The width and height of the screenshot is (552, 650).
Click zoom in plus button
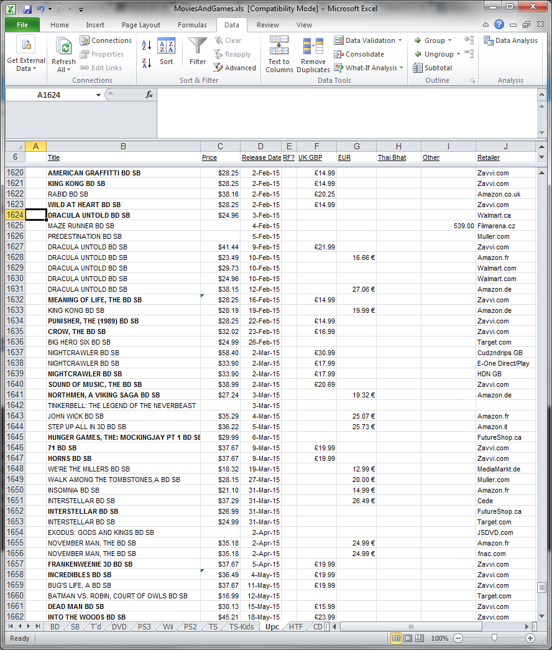[530, 638]
